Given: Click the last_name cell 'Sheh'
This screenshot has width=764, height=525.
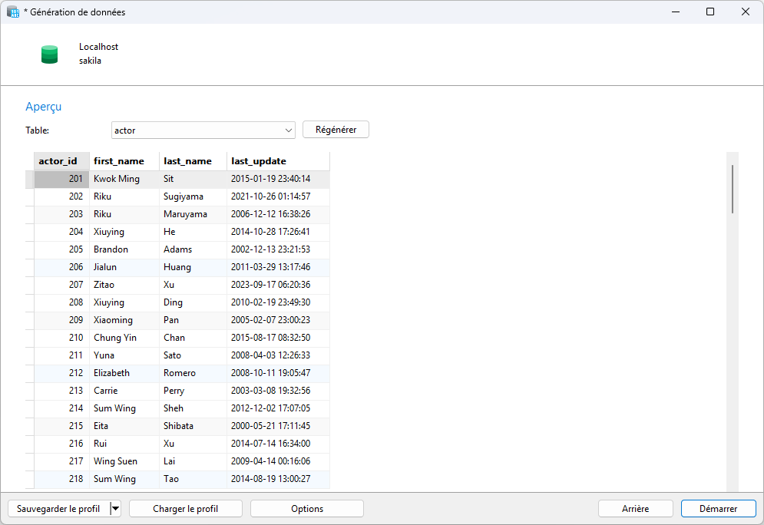Looking at the screenshot, I should click(x=193, y=408).
